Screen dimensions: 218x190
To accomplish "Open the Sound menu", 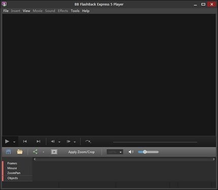I will tap(50, 11).
